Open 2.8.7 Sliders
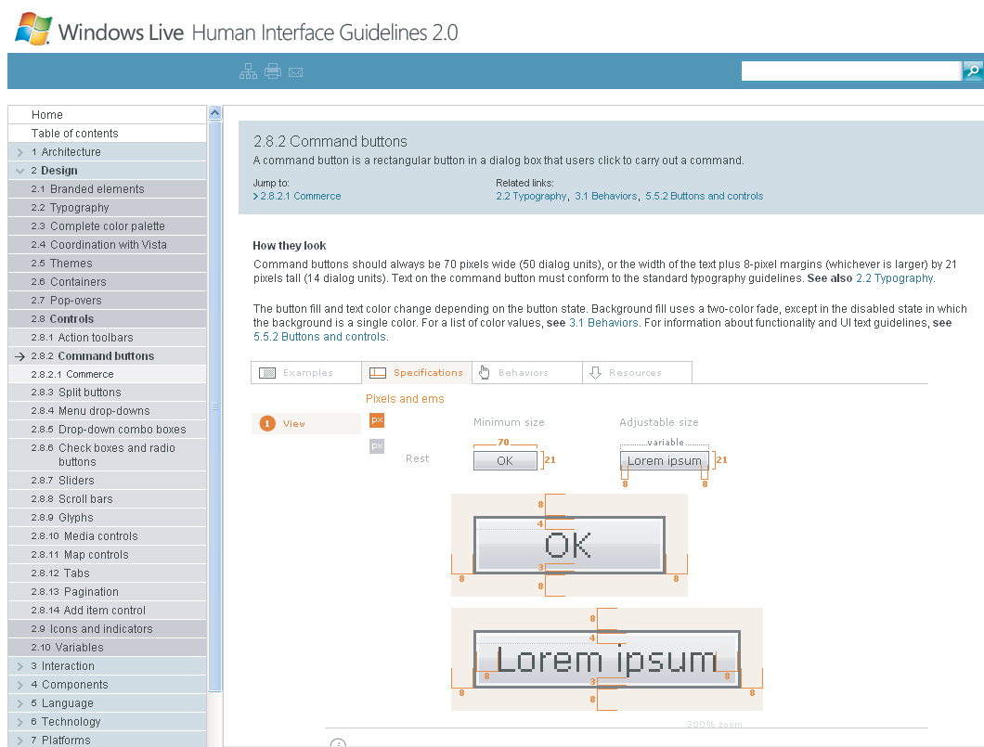The width and height of the screenshot is (984, 747). [x=108, y=481]
